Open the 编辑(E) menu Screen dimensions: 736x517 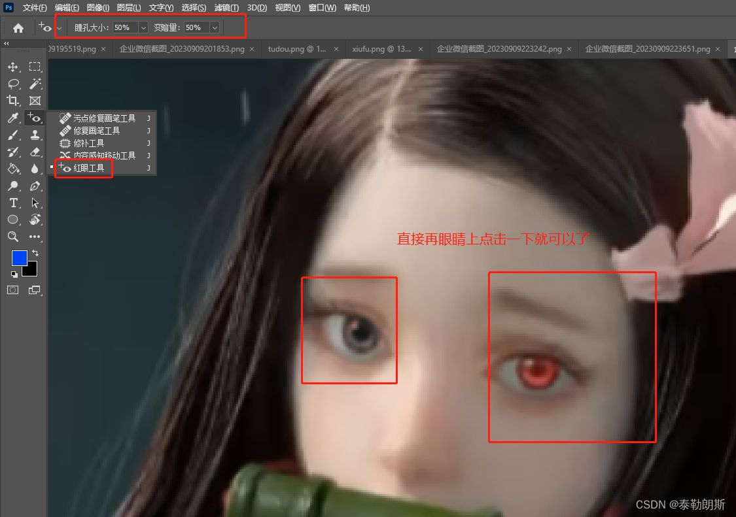click(67, 8)
